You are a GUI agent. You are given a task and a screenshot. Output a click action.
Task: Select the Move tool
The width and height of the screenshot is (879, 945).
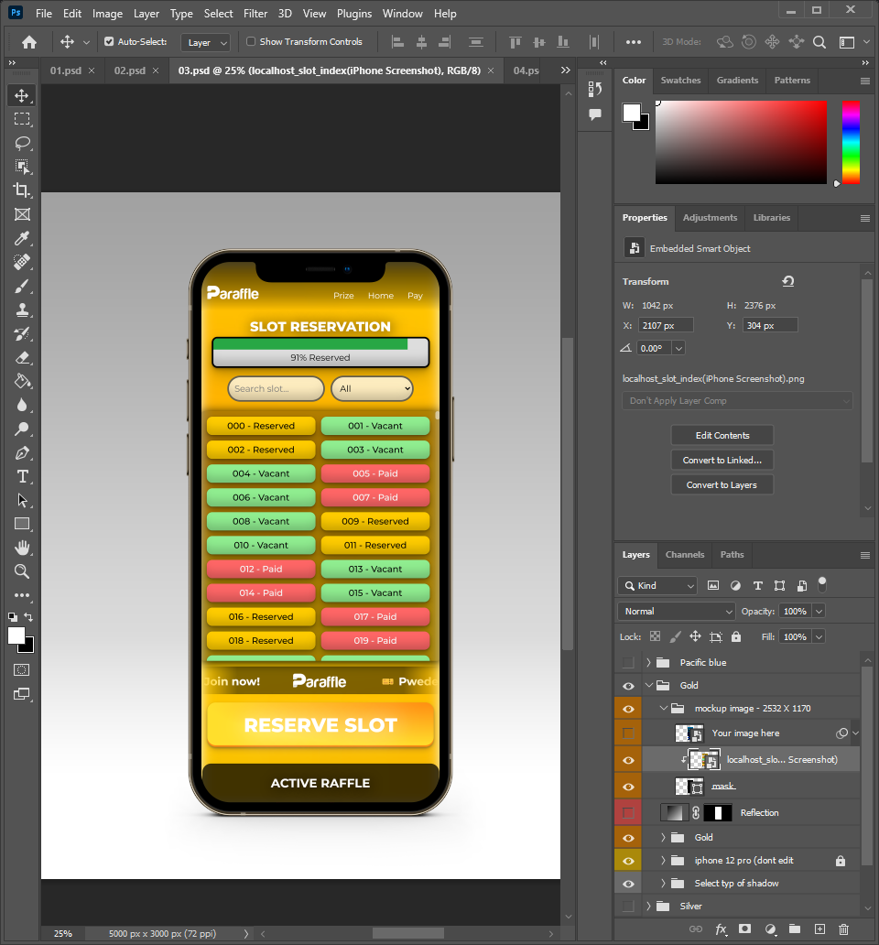pyautogui.click(x=22, y=94)
